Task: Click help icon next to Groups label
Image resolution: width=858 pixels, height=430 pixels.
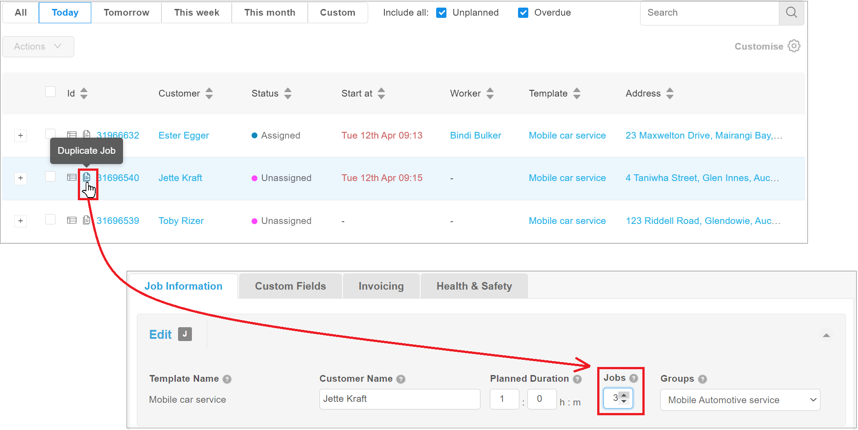Action: (703, 379)
